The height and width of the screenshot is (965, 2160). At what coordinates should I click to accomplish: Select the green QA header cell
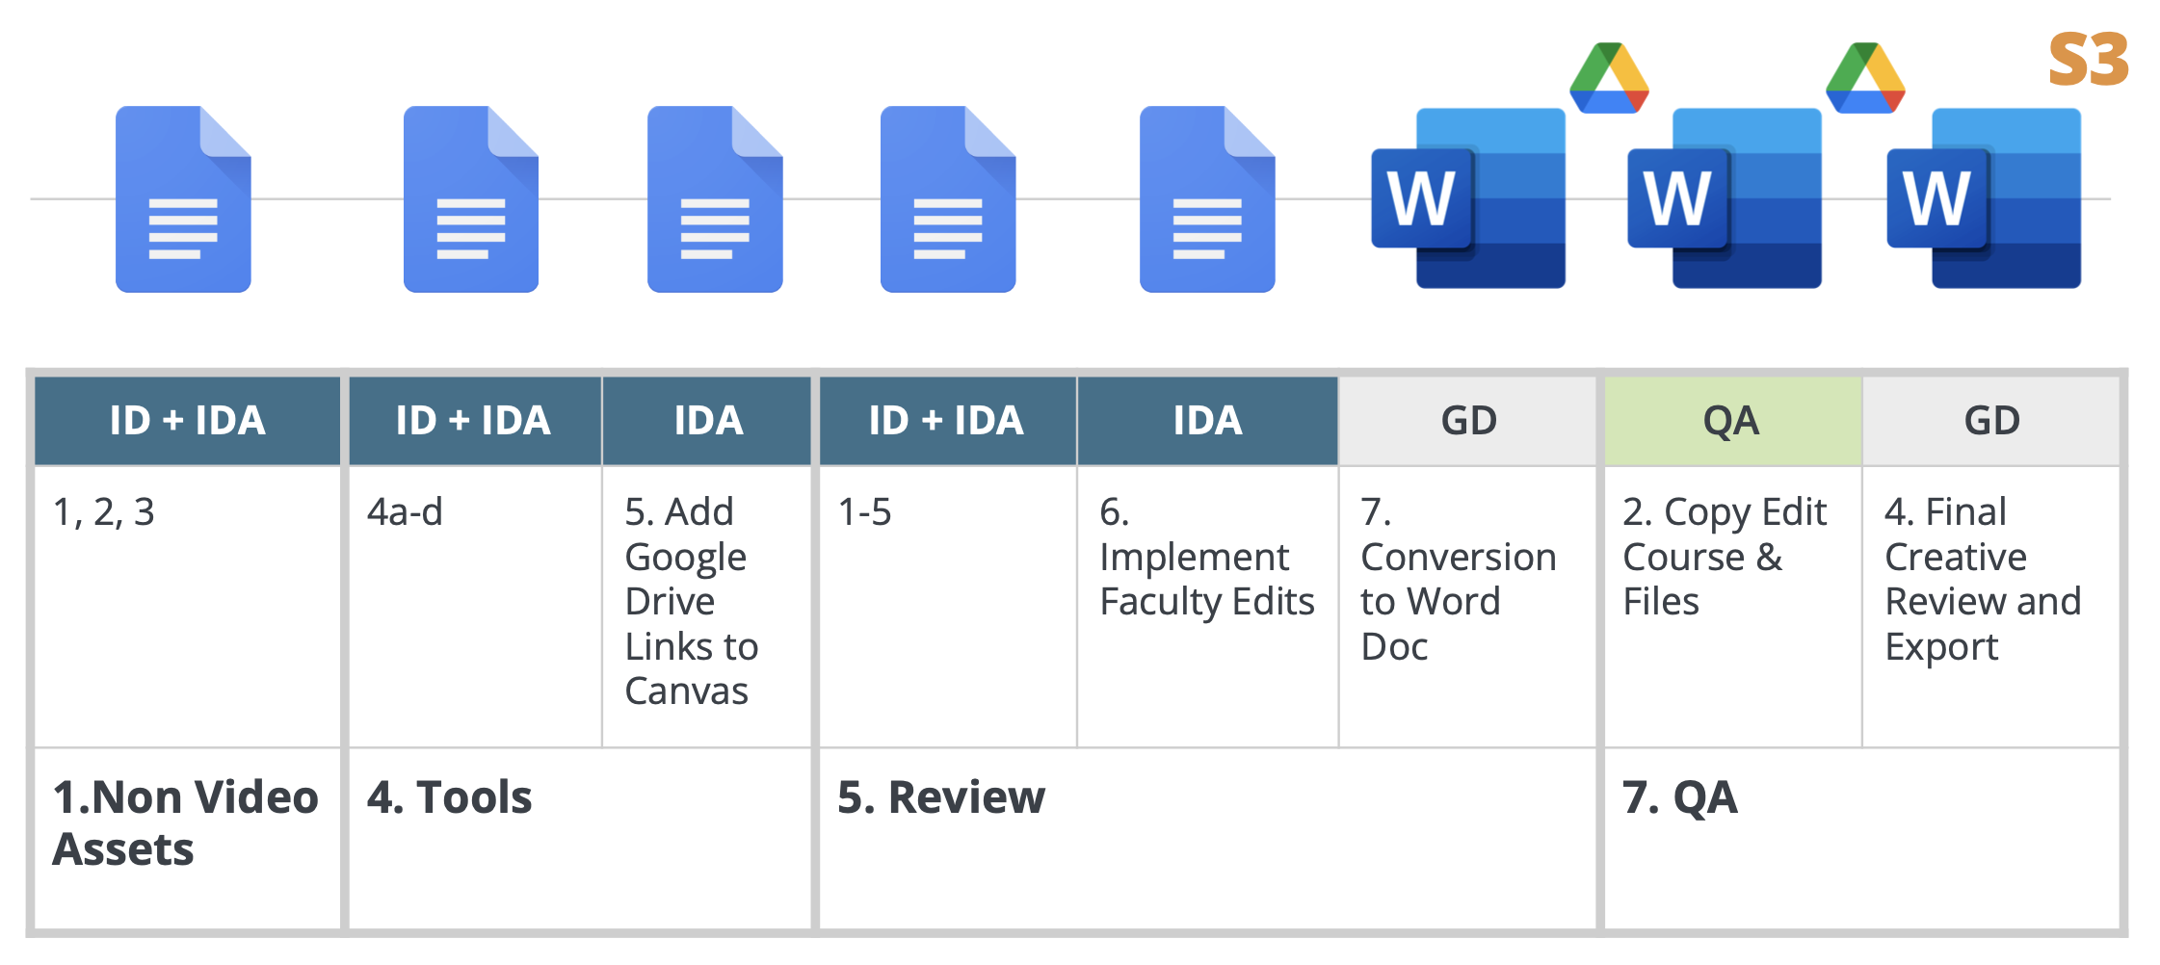(x=1732, y=421)
